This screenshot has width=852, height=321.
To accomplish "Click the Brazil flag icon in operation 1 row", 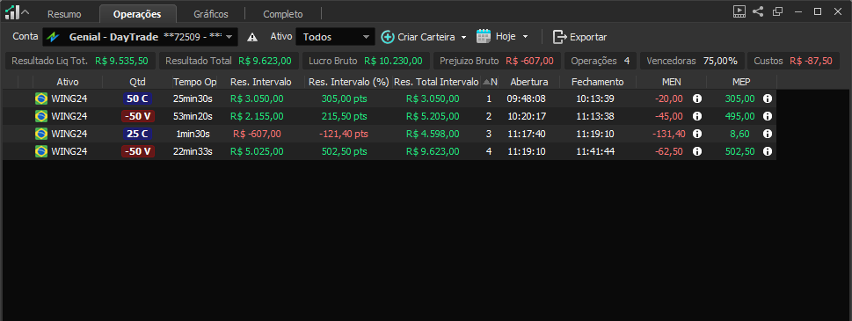I will [41, 98].
